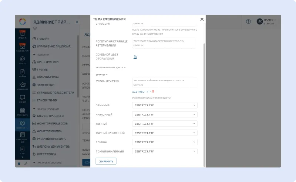This screenshot has height=182, width=296.
Task: Open the Обычный font dropdown
Action: click(165, 105)
